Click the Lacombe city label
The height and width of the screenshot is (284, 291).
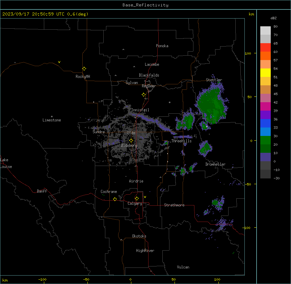pos(152,64)
